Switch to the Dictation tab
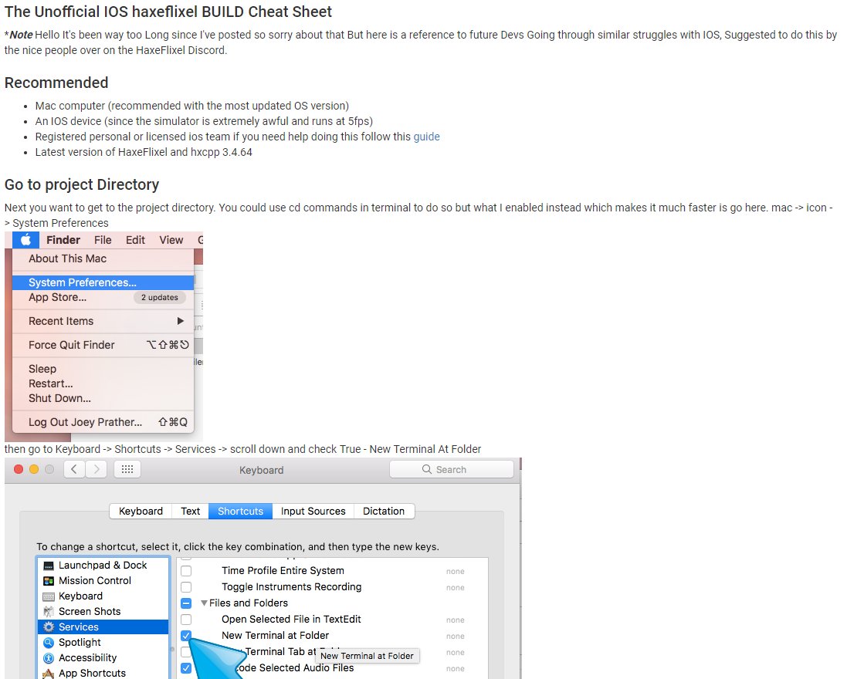The height and width of the screenshot is (679, 847). pos(384,511)
